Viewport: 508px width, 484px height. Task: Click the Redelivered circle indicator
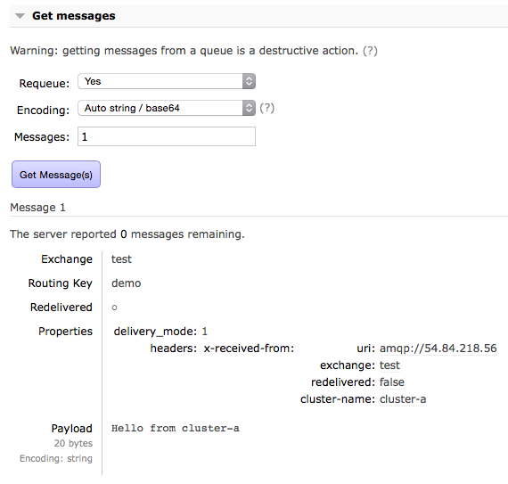tap(114, 308)
